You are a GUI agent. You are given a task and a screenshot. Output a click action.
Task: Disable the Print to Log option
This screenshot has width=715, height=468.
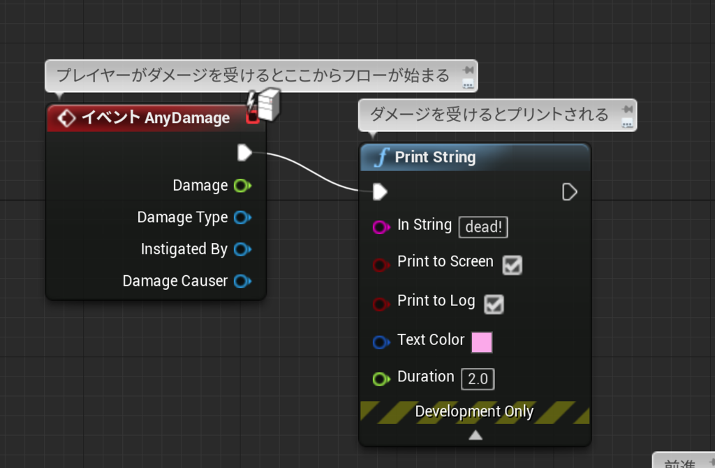point(494,305)
